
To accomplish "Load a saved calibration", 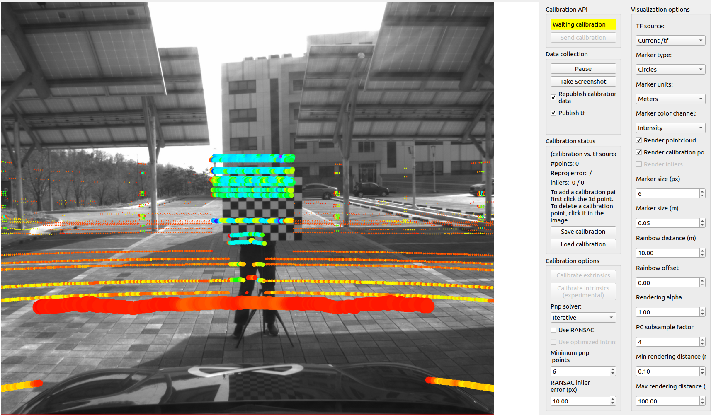I will (x=582, y=244).
